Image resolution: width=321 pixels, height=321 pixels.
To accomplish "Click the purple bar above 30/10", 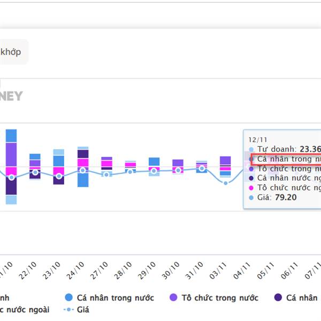I will click(178, 163).
